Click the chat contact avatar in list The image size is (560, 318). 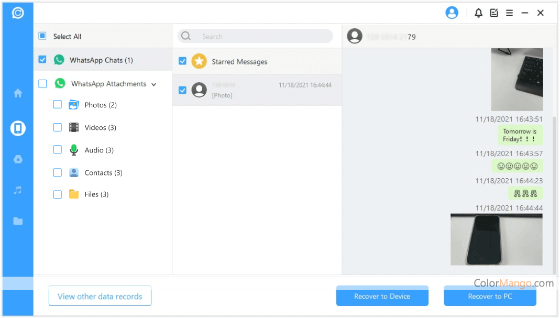(199, 90)
